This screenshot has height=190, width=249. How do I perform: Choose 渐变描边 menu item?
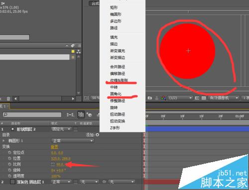click(x=118, y=58)
